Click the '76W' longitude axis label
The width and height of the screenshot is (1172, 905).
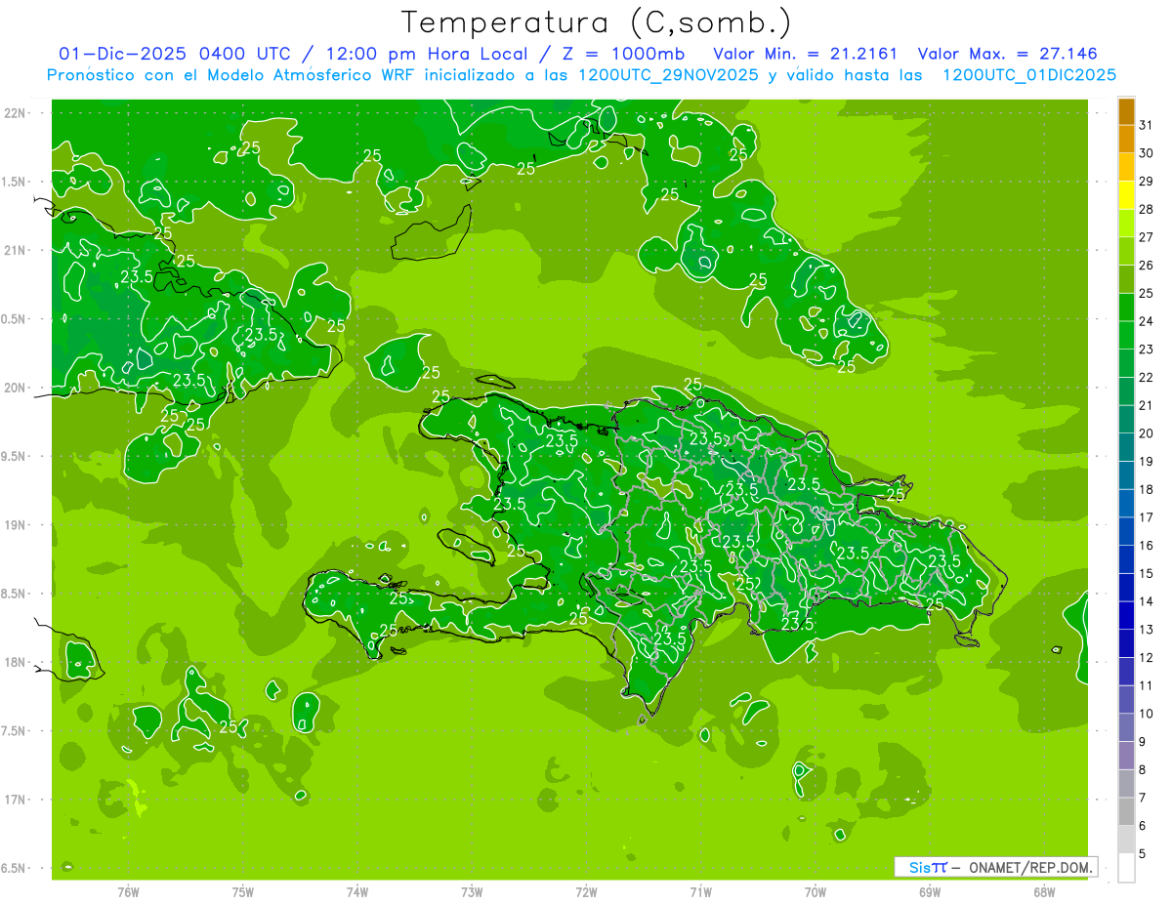point(128,892)
